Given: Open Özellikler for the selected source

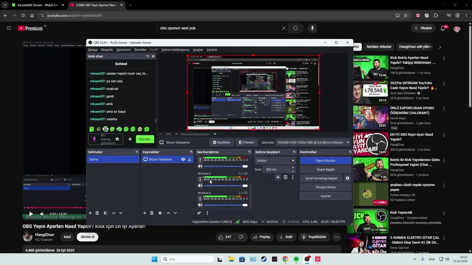Looking at the screenshot, I should click(222, 142).
